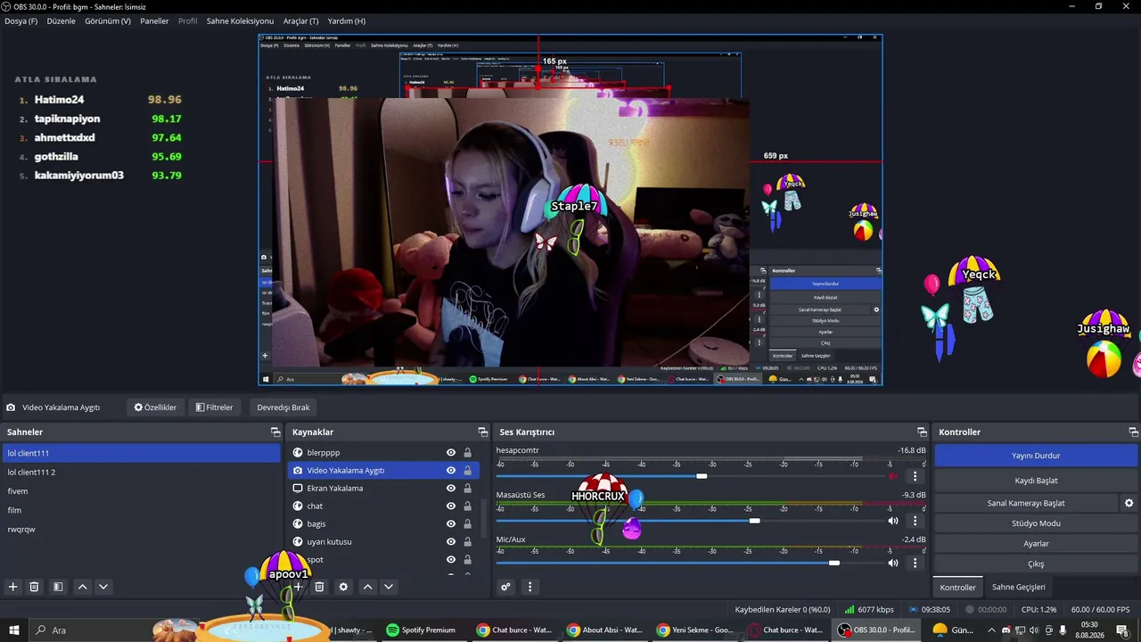Viewport: 1141px width, 642px height.
Task: Hide the Video Yakalama Aygıtı source
Action: [x=451, y=471]
